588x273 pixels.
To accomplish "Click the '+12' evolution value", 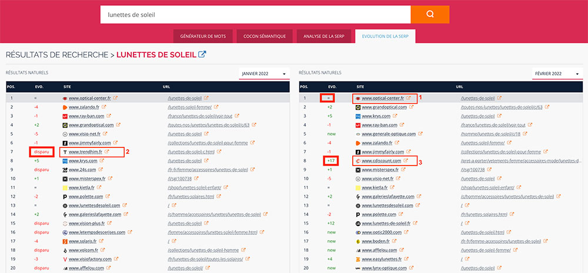I will pyautogui.click(x=332, y=224).
